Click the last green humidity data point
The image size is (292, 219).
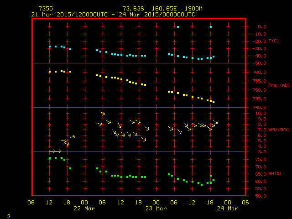click(214, 180)
